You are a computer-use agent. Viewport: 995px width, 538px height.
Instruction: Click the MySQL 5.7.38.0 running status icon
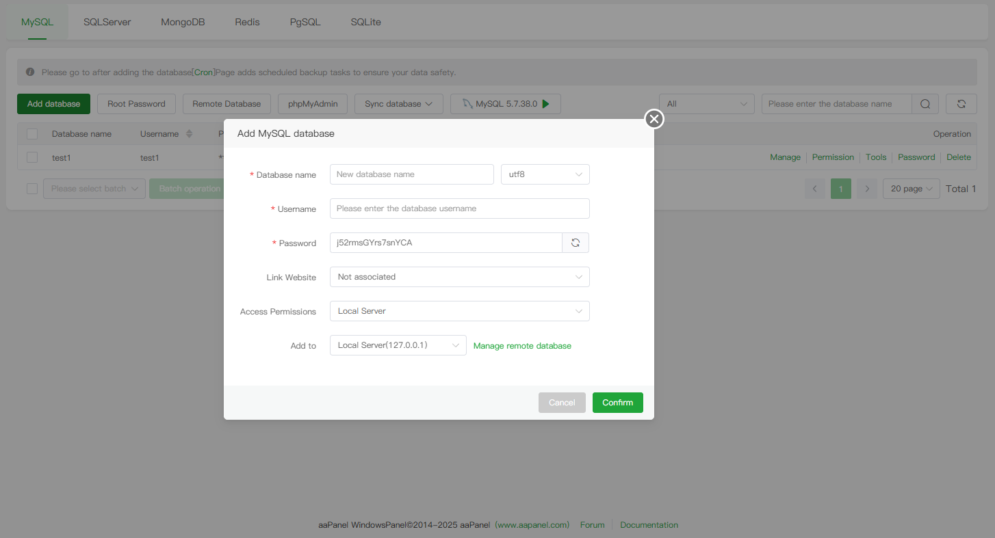pos(545,104)
